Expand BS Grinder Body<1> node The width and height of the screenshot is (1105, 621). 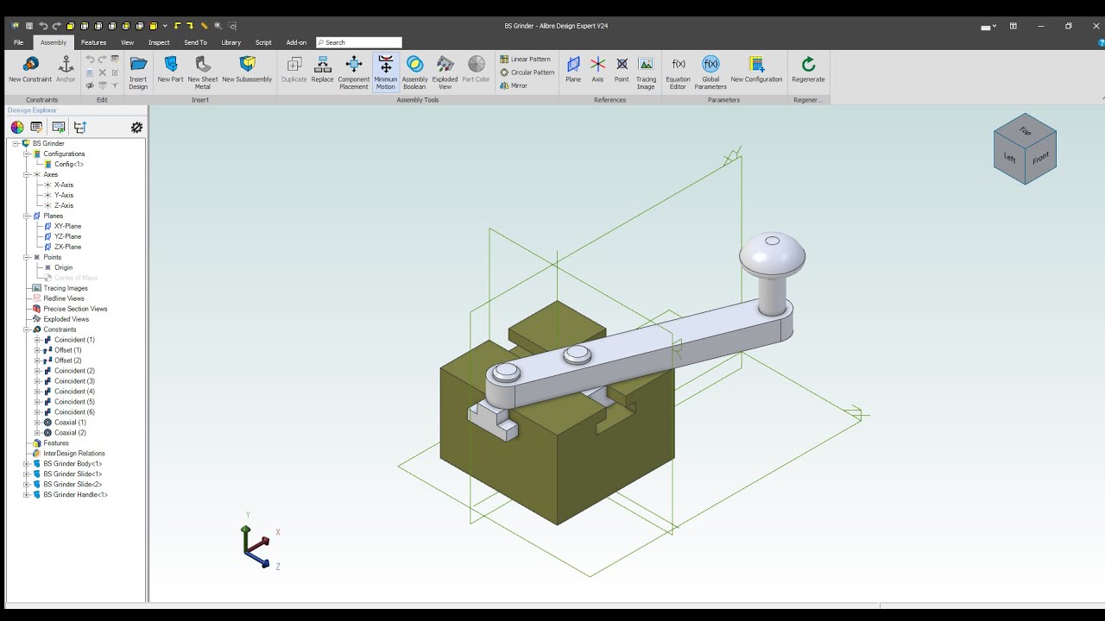tap(27, 464)
